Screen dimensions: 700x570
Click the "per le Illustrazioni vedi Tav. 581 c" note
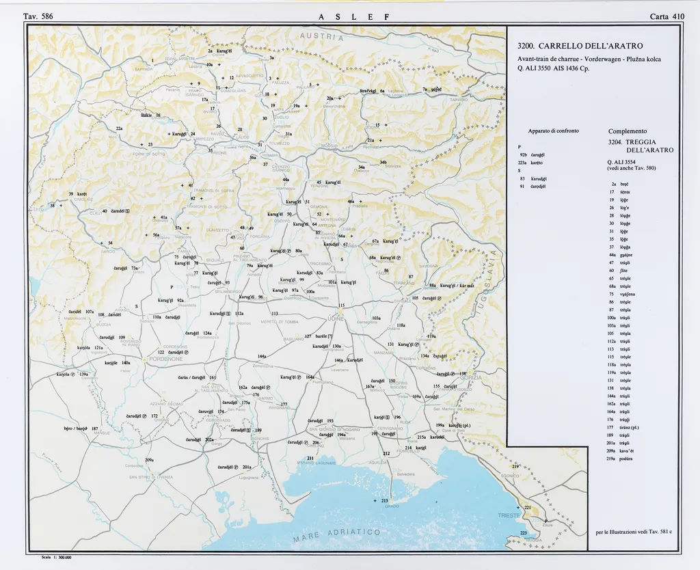pyautogui.click(x=634, y=532)
